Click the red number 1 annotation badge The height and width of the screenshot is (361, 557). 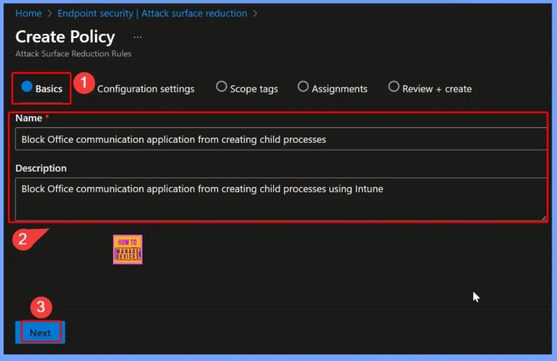[84, 84]
